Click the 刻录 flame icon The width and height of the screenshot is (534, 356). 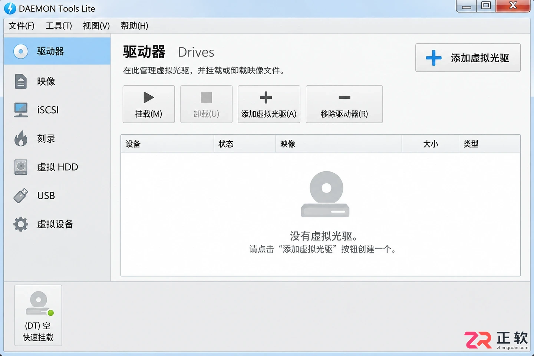21,138
